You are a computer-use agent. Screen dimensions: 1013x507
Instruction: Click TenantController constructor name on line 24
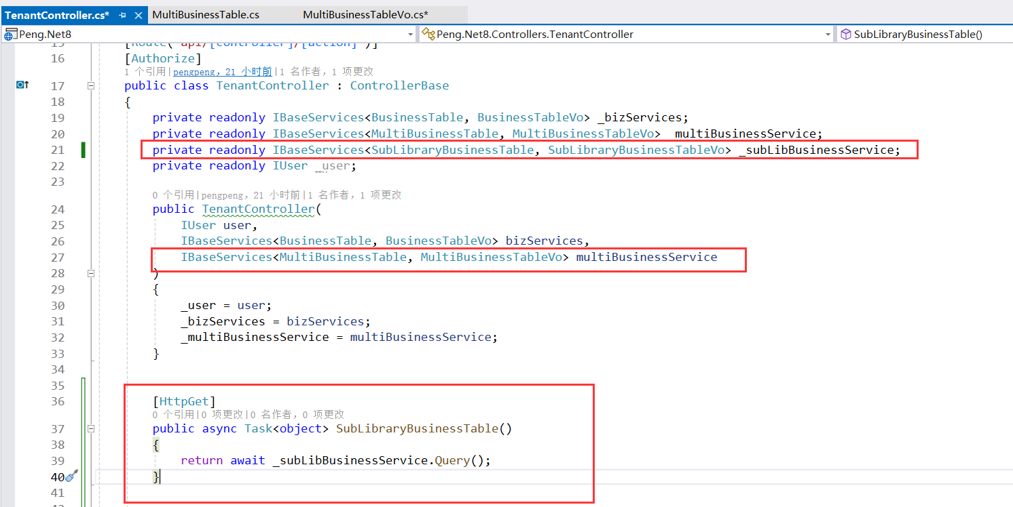click(x=259, y=209)
